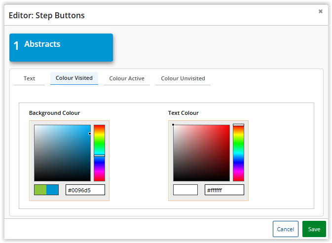Viewport: 332px width, 243px height.
Task: Go to the Colour Unvisited tab
Action: [183, 78]
